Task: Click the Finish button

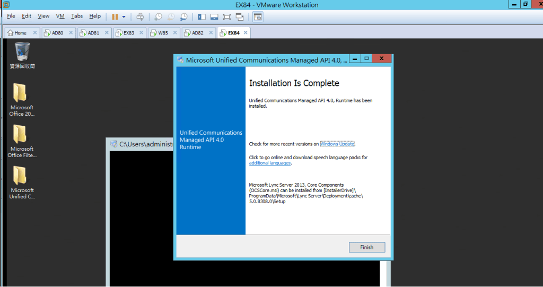Action: point(366,247)
